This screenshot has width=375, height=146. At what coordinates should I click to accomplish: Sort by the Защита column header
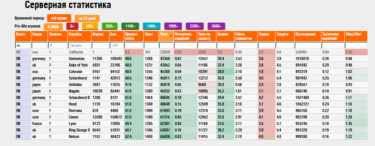(285, 36)
